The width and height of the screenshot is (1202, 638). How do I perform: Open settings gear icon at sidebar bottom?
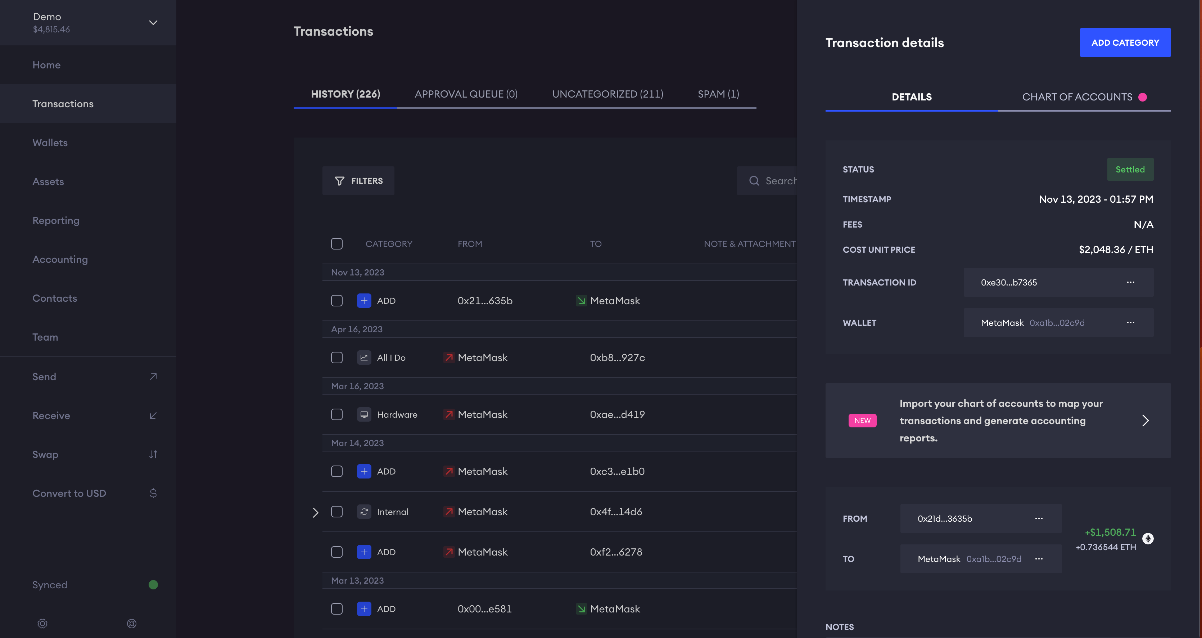42,624
